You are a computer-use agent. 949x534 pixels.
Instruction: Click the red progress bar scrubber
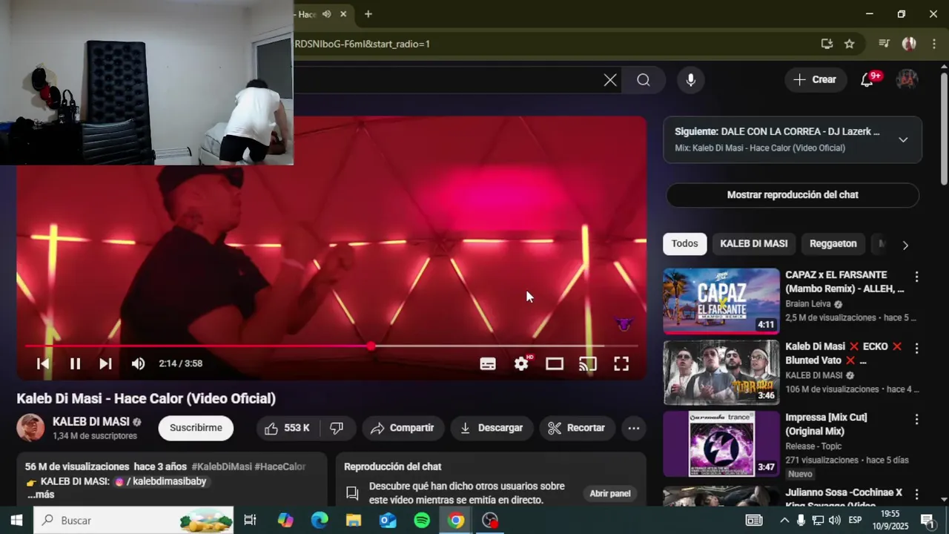point(371,346)
